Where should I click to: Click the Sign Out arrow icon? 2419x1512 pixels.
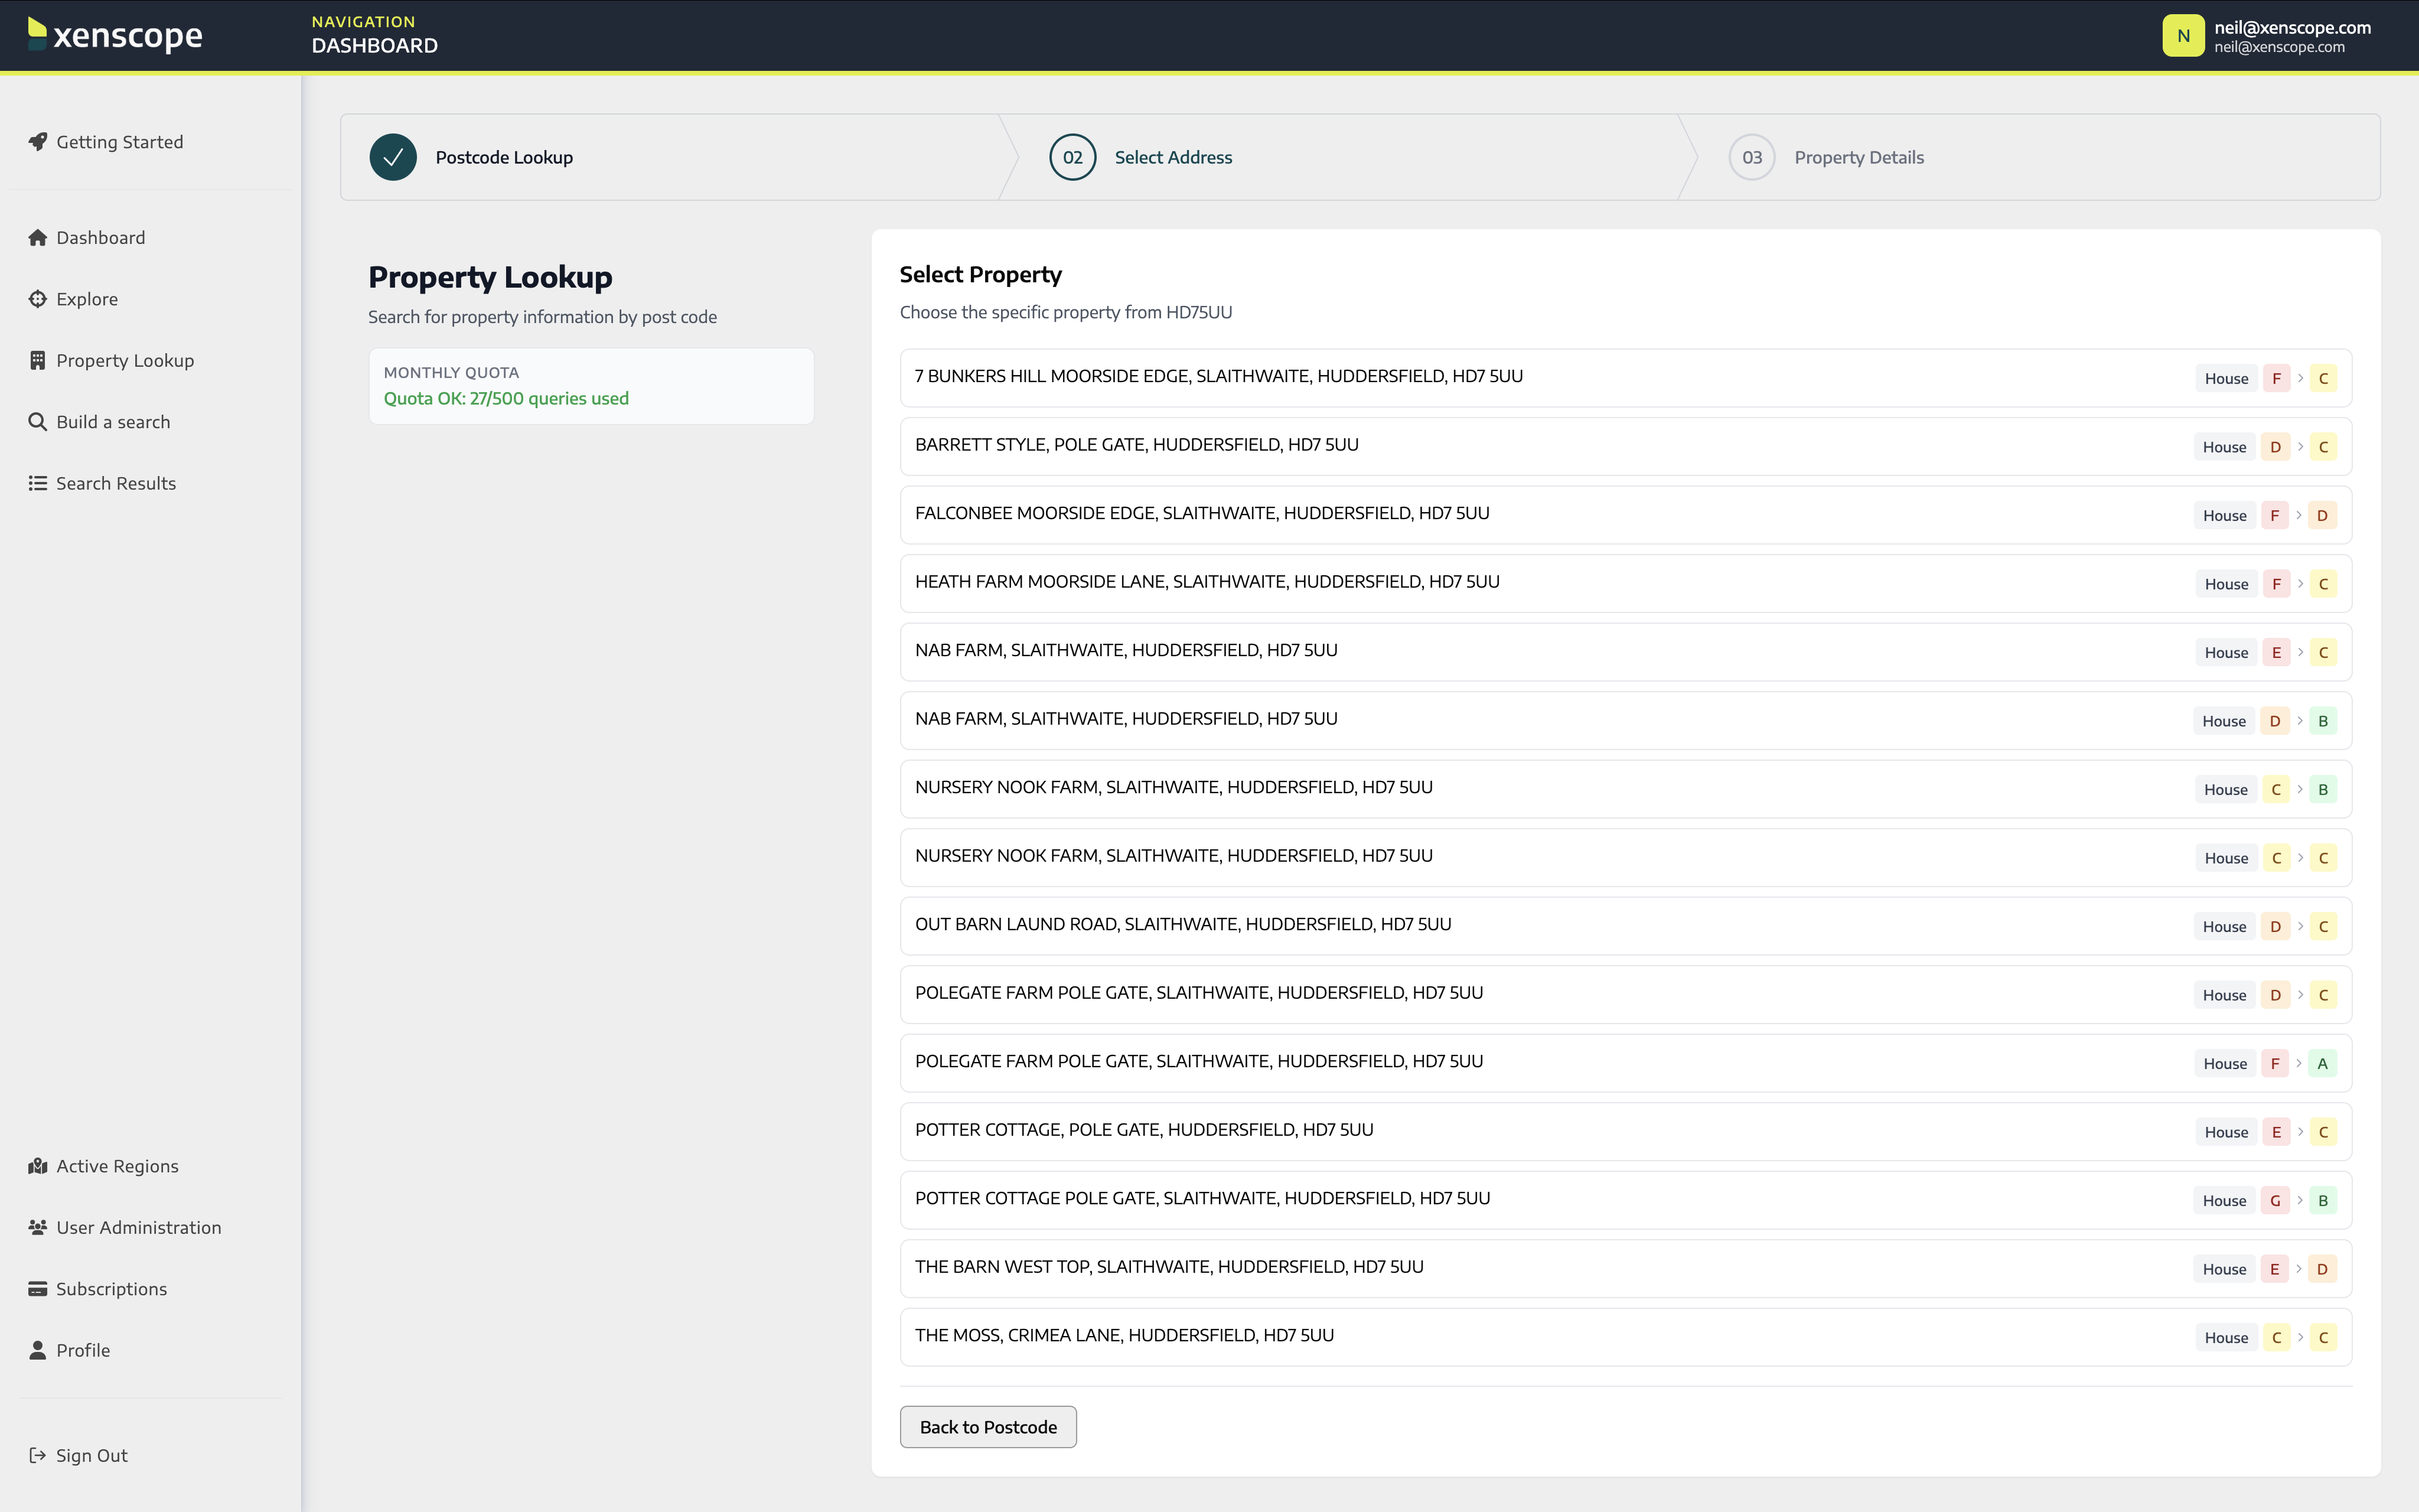coord(38,1455)
